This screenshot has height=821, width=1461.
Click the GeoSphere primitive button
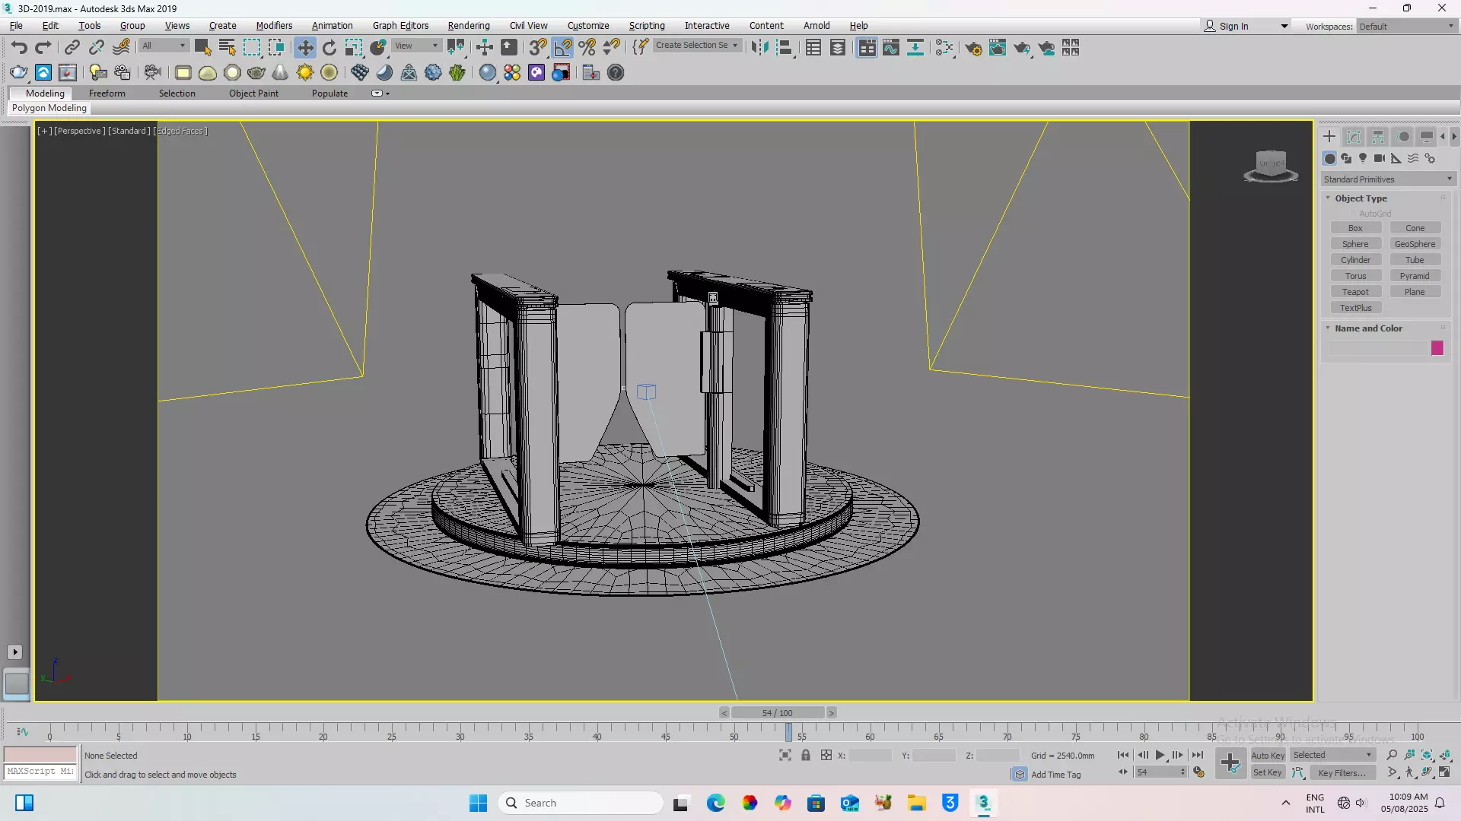pos(1415,244)
